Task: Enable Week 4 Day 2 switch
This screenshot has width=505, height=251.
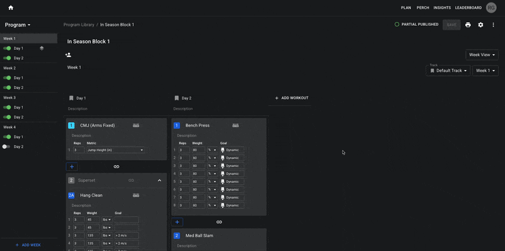Action: click(6, 147)
